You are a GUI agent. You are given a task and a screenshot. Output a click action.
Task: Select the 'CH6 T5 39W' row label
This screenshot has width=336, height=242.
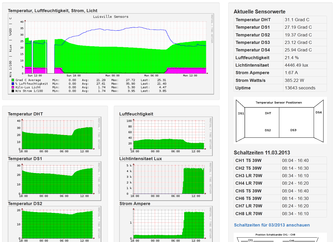pyautogui.click(x=248, y=198)
